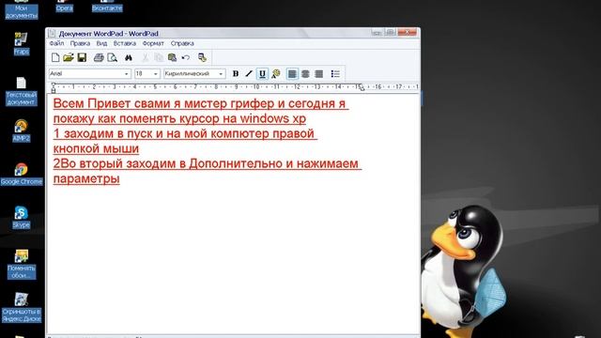Minimize the WordPad window
601x338 pixels.
click(x=377, y=33)
